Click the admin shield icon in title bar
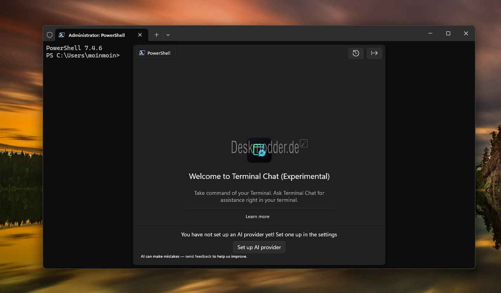 pyautogui.click(x=50, y=35)
